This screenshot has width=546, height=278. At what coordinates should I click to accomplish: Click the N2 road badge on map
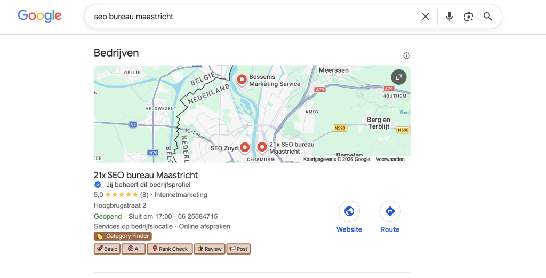133,125
